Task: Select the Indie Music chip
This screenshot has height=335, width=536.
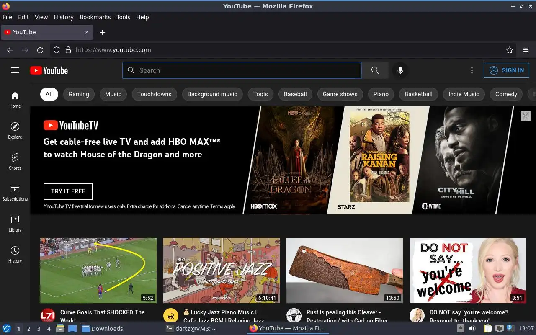Action: coord(464,94)
